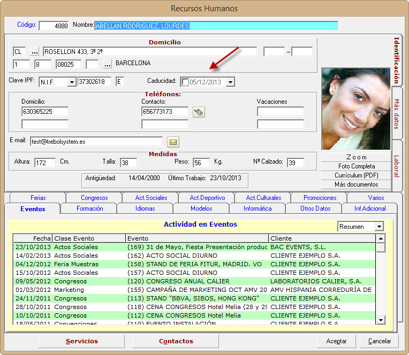Viewport: 409px width, 355px height.
Task: Select the STAND "BBVA, SIBOS, HONG KONG" row
Action: pos(194,298)
